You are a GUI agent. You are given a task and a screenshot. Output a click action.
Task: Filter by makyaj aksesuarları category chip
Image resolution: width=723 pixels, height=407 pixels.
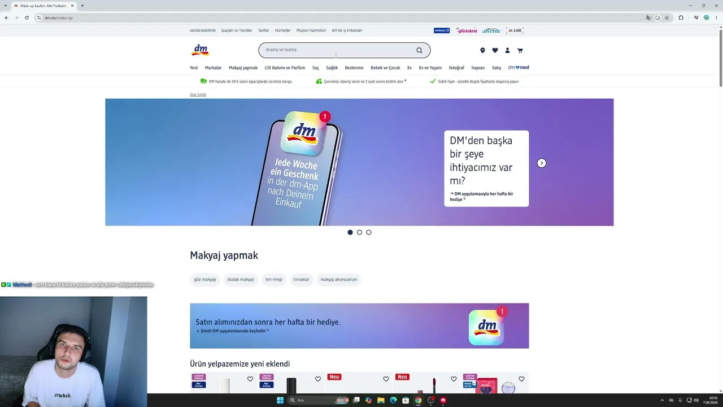339,279
